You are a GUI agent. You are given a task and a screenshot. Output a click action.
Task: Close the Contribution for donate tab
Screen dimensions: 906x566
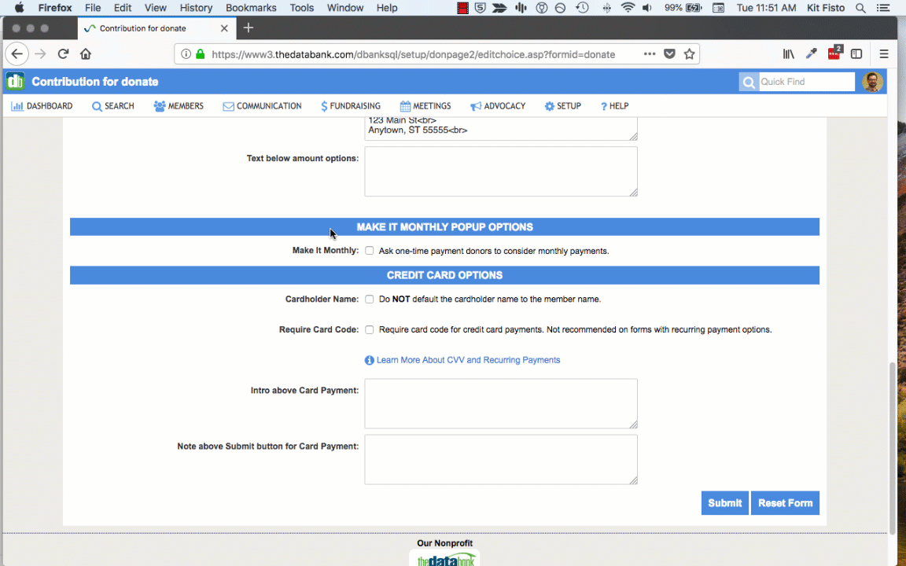pyautogui.click(x=224, y=28)
